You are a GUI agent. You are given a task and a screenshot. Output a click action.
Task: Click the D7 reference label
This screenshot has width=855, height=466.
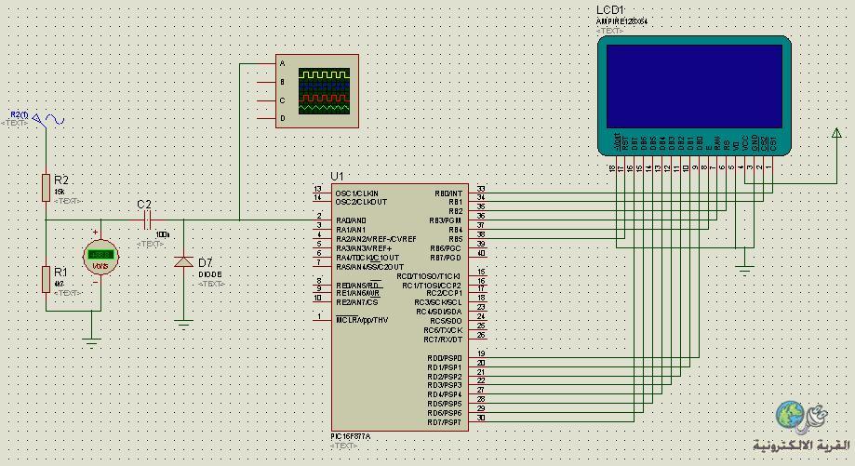(x=205, y=262)
